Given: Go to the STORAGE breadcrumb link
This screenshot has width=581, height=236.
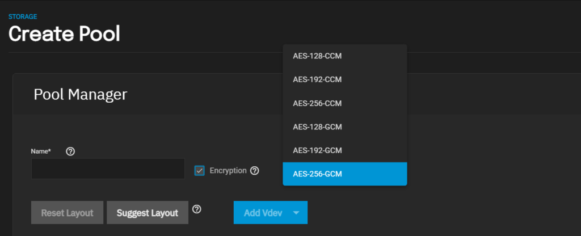Looking at the screenshot, I should (x=23, y=16).
